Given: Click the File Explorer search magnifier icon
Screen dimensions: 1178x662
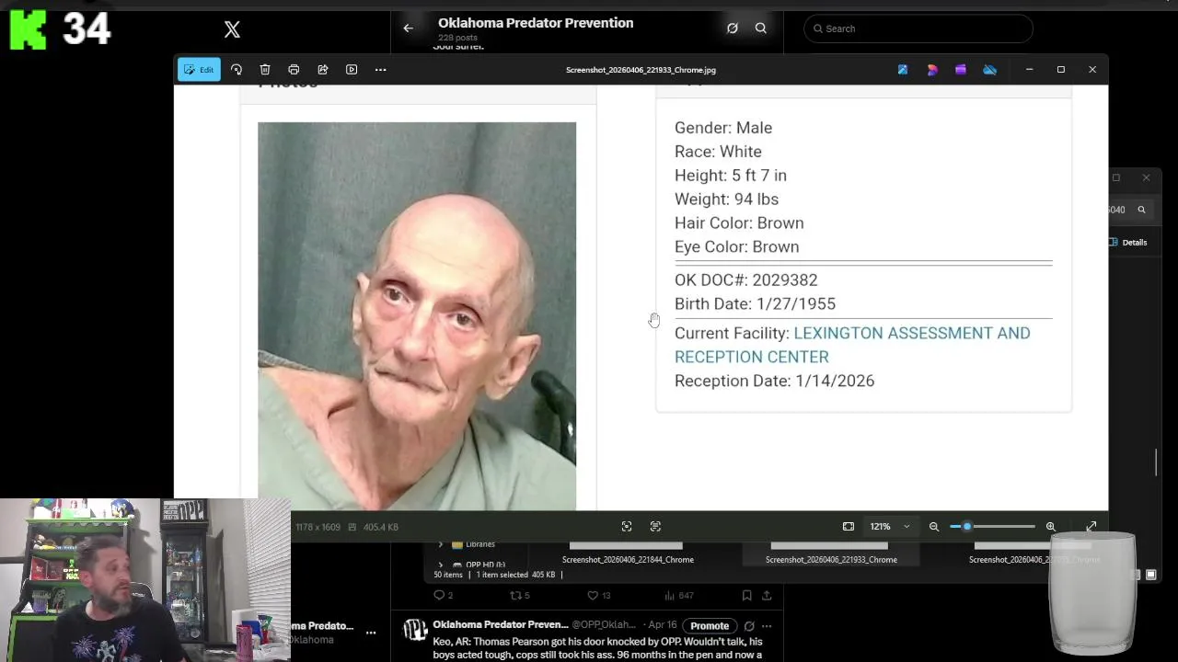Looking at the screenshot, I should [x=1141, y=210].
